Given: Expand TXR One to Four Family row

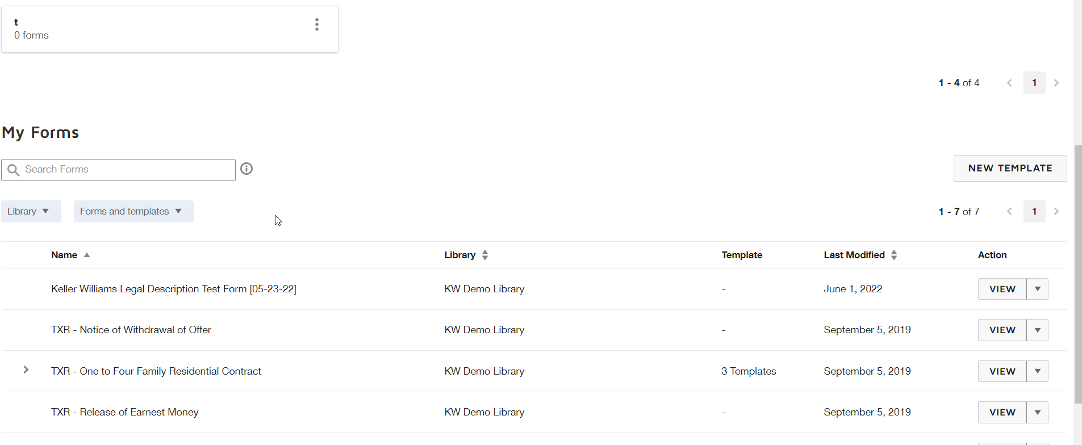Looking at the screenshot, I should pyautogui.click(x=26, y=370).
